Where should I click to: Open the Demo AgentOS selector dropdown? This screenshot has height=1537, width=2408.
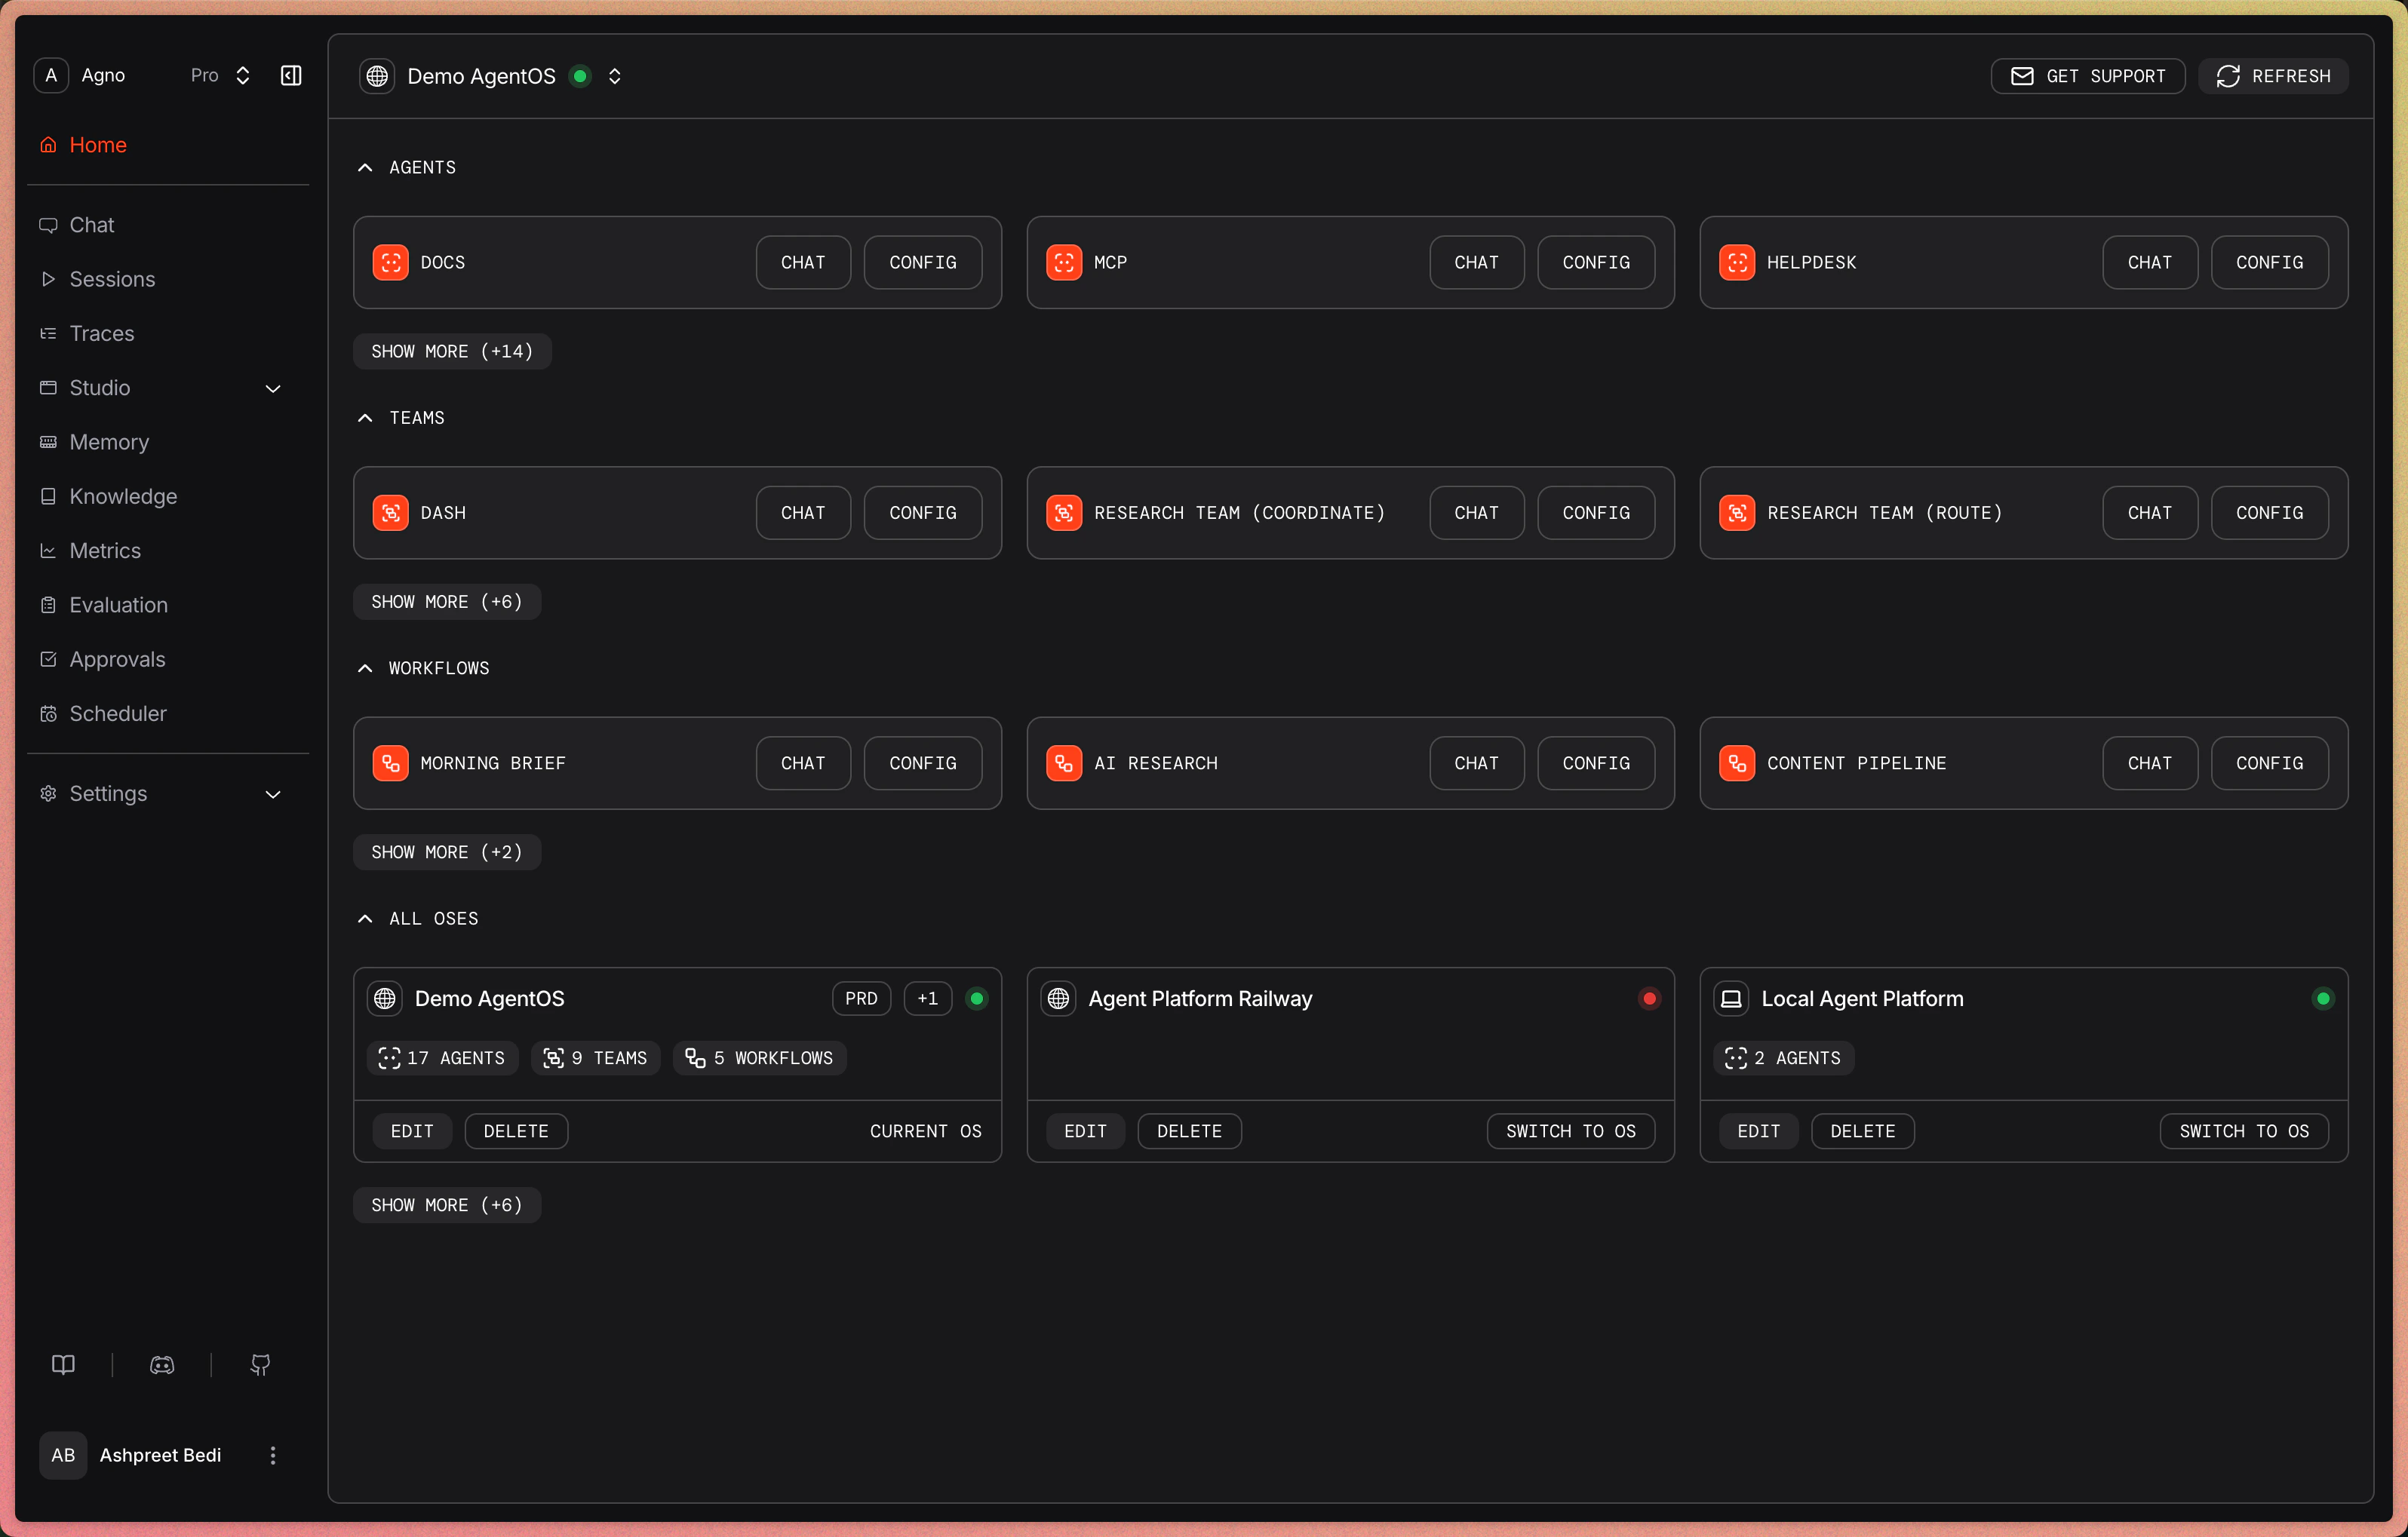615,76
